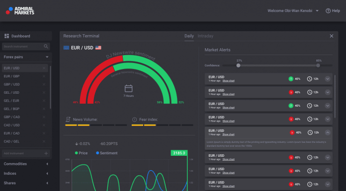
Task: Remove EUR / USD from the forex list
Action: [x=44, y=68]
